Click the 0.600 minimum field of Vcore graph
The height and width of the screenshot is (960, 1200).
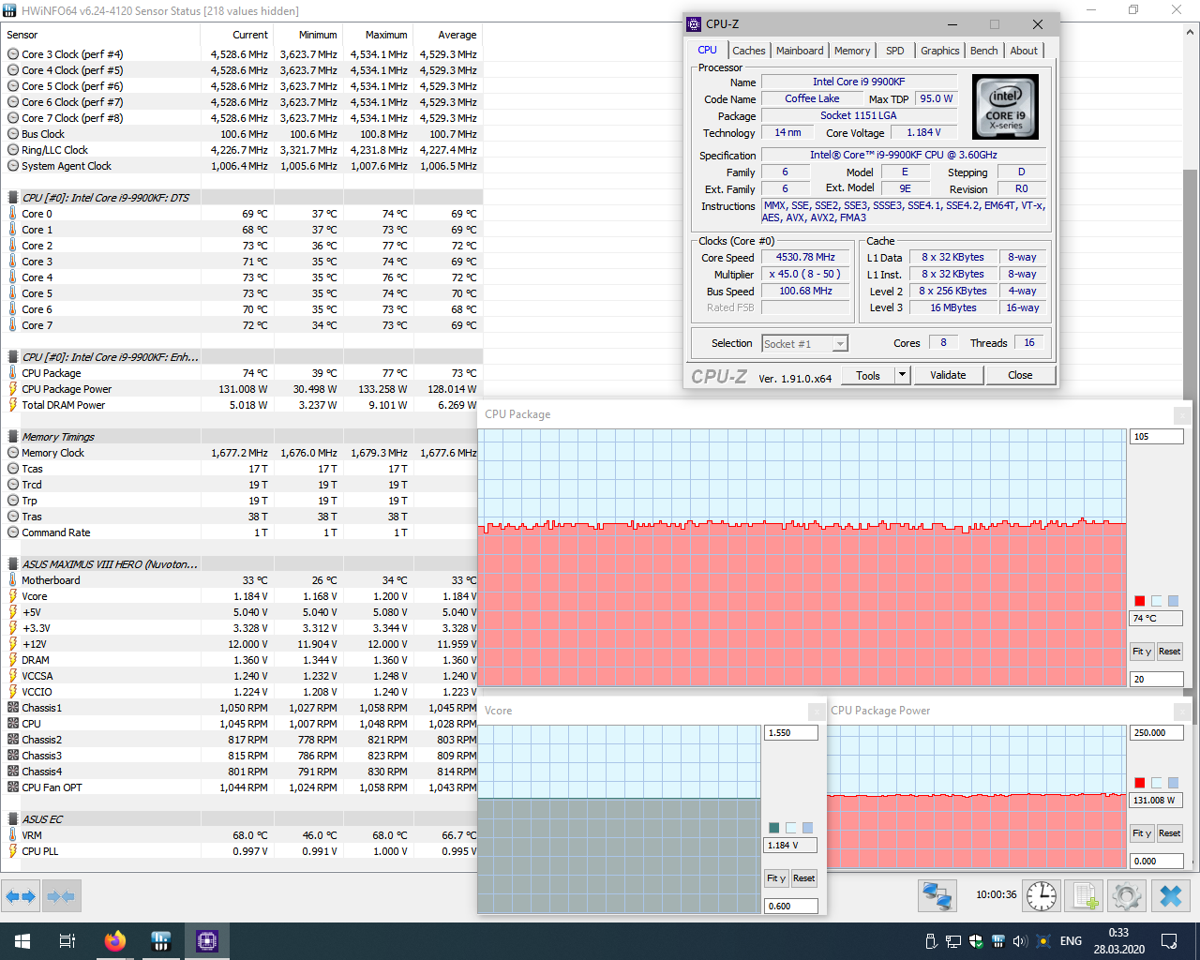pos(791,907)
